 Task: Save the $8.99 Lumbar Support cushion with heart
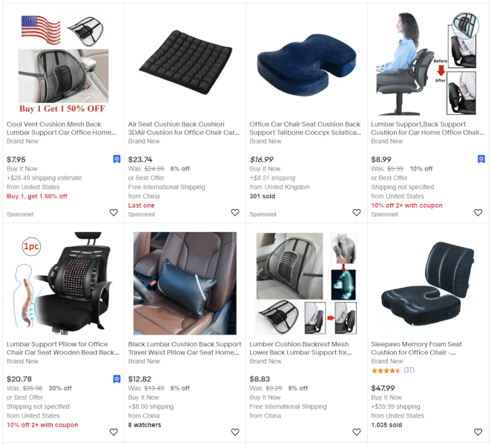pos(478,213)
